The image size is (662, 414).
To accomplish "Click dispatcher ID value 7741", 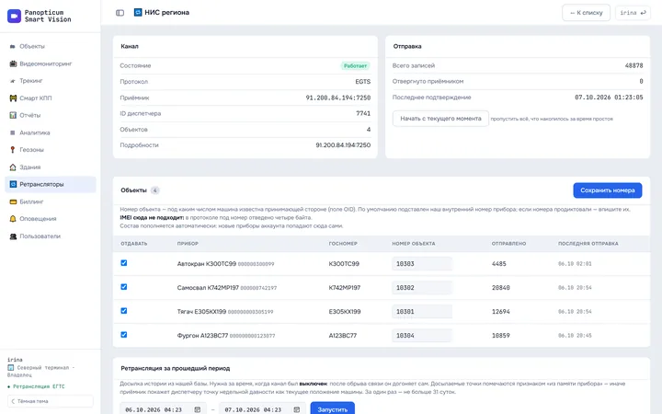I will 363,113.
